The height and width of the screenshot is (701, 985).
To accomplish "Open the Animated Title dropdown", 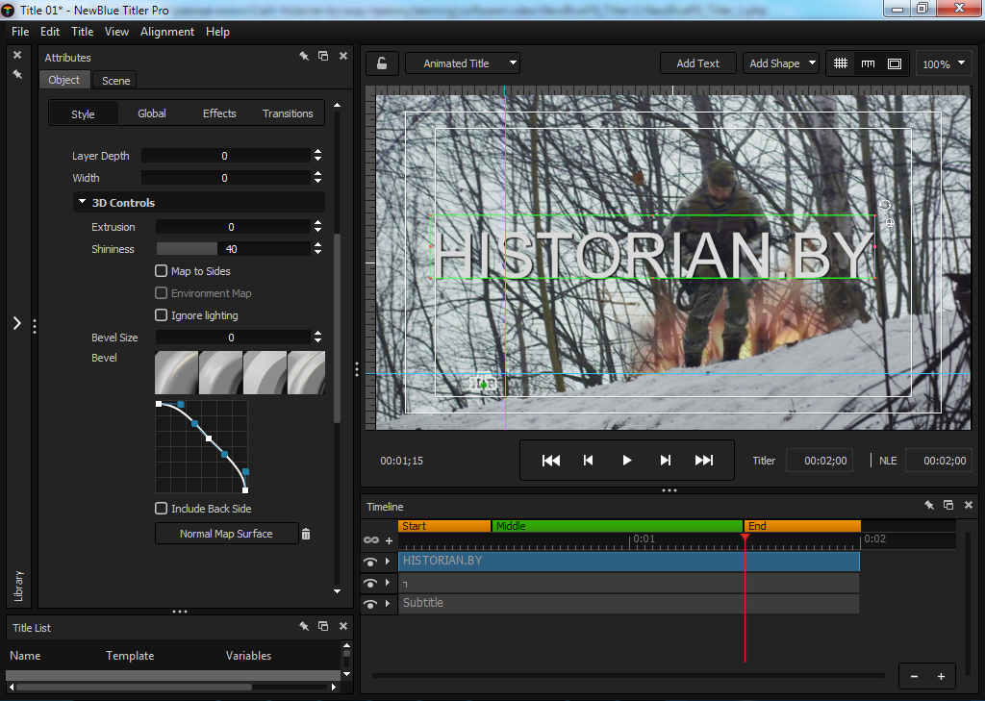I will pos(463,63).
